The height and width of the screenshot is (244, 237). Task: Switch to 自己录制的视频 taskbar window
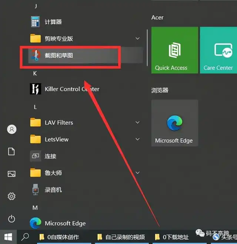(x=122, y=237)
